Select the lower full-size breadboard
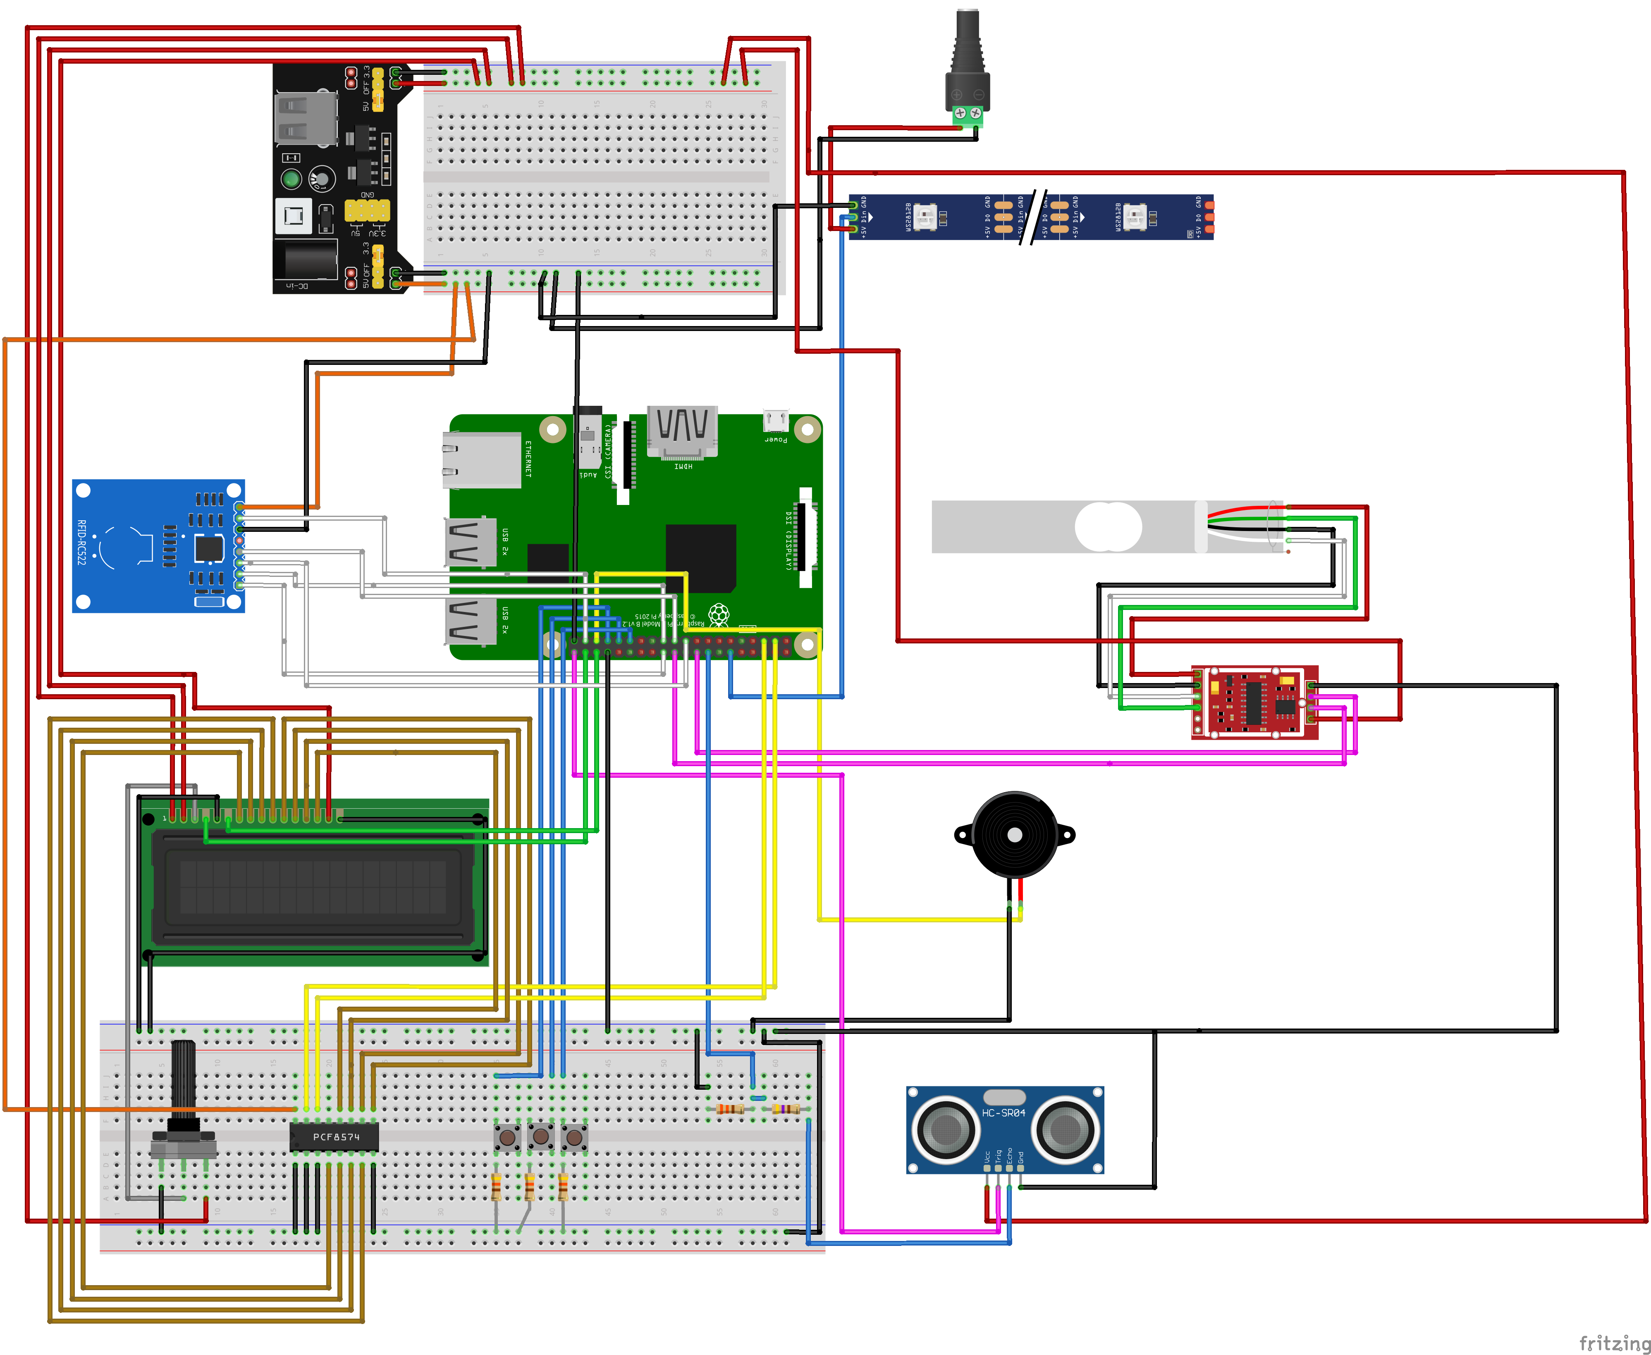 (462, 1138)
